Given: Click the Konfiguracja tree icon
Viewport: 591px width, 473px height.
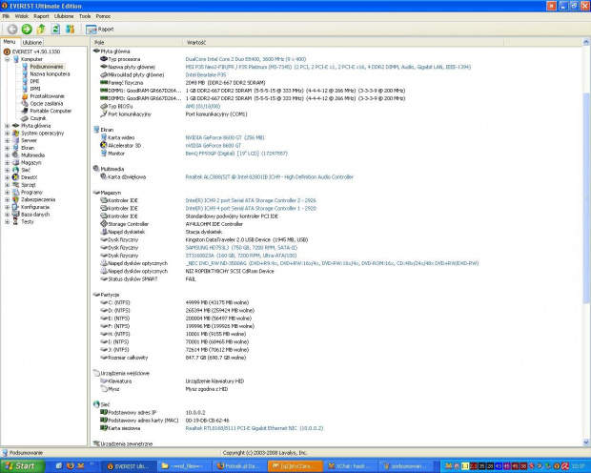Looking at the screenshot, I should click(x=15, y=207).
